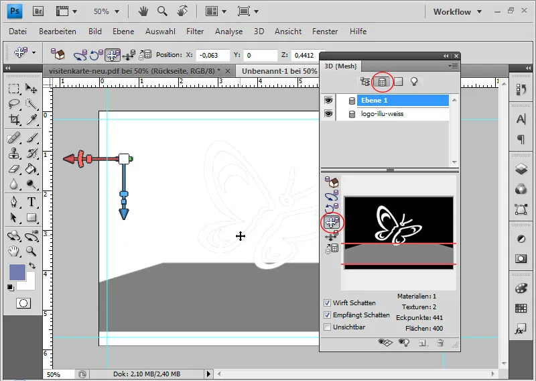Image resolution: width=536 pixels, height=381 pixels.
Task: Select the Zoom tool in toolbox
Action: (x=31, y=252)
